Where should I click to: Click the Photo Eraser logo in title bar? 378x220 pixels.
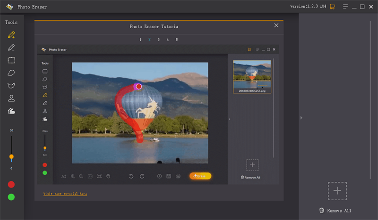point(9,7)
